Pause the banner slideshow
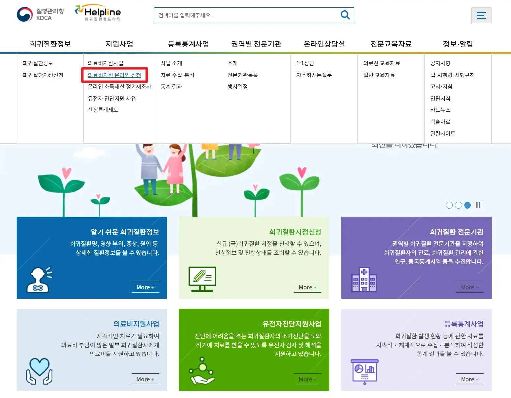This screenshot has width=511, height=398. click(478, 205)
